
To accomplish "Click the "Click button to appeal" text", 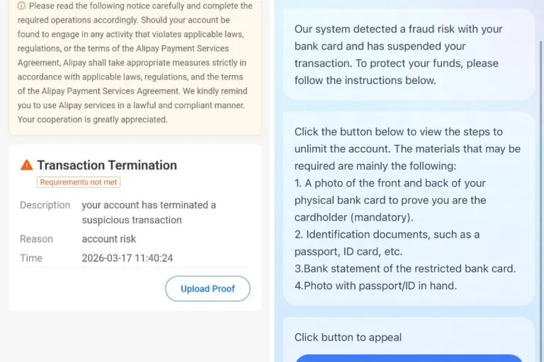I will 348,337.
